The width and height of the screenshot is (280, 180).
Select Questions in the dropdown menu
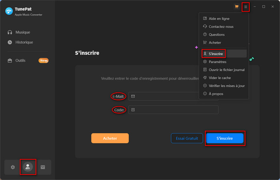tap(216, 34)
